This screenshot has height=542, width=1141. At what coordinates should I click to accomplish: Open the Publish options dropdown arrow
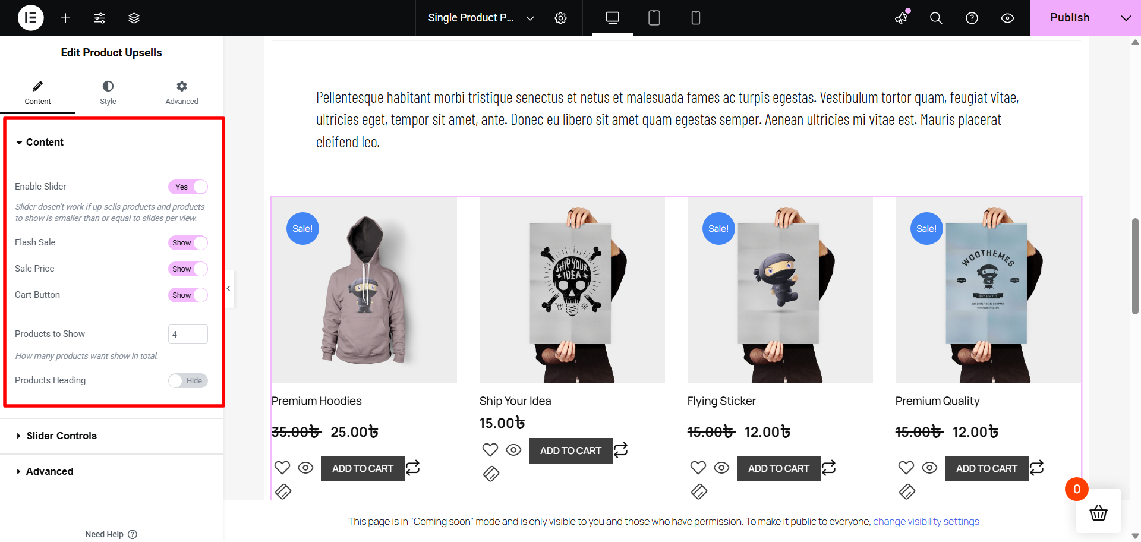point(1126,18)
